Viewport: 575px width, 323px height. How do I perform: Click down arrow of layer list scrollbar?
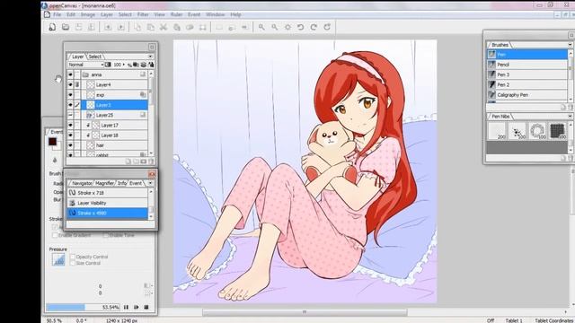(x=151, y=153)
